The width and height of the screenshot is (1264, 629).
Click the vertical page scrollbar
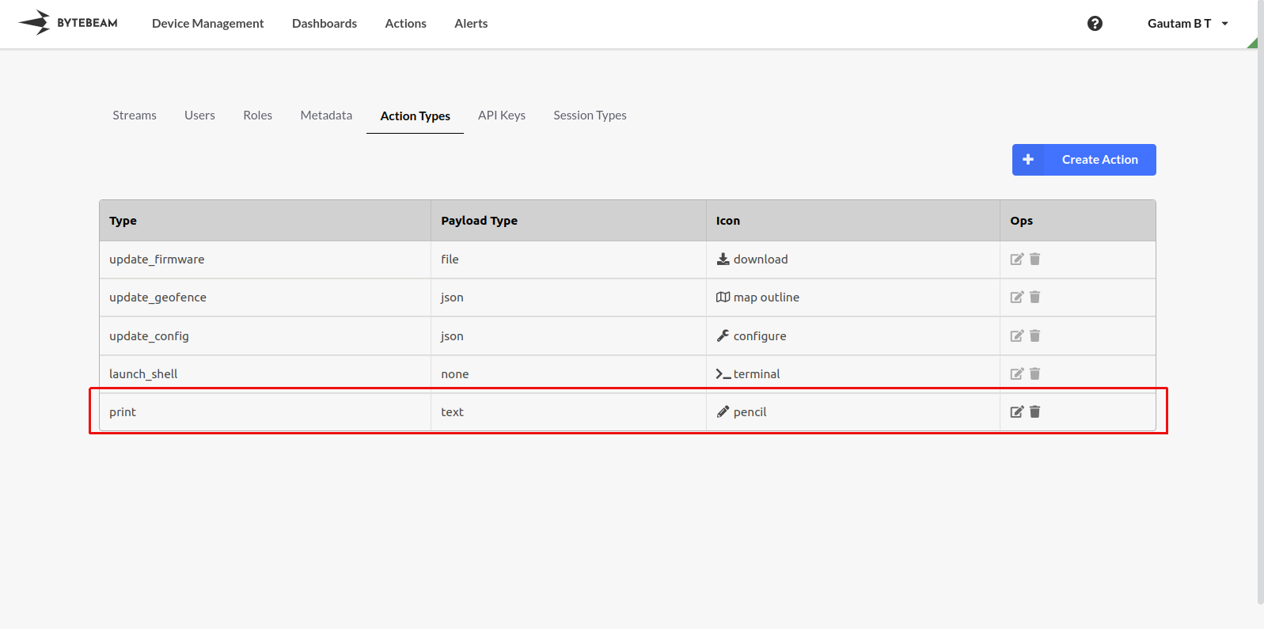(x=1260, y=302)
